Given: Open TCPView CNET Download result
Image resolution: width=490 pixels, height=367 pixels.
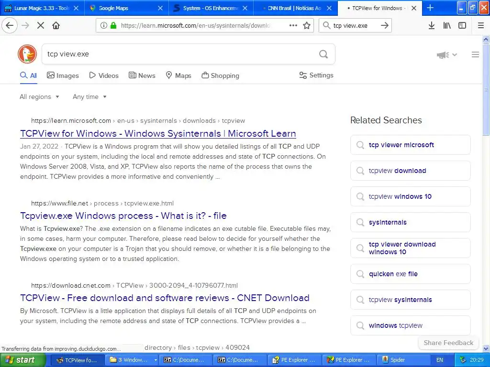Looking at the screenshot, I should click(165, 298).
